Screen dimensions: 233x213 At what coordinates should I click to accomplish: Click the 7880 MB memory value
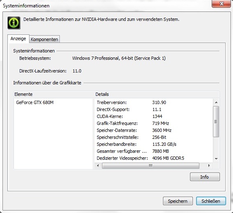(x=161, y=151)
